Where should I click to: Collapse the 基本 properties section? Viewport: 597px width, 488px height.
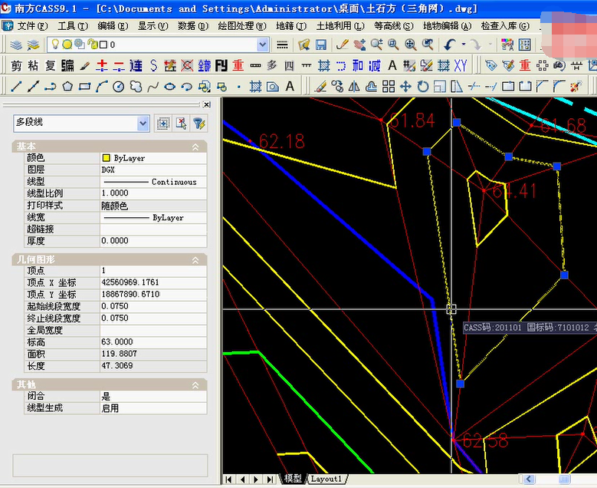click(195, 147)
